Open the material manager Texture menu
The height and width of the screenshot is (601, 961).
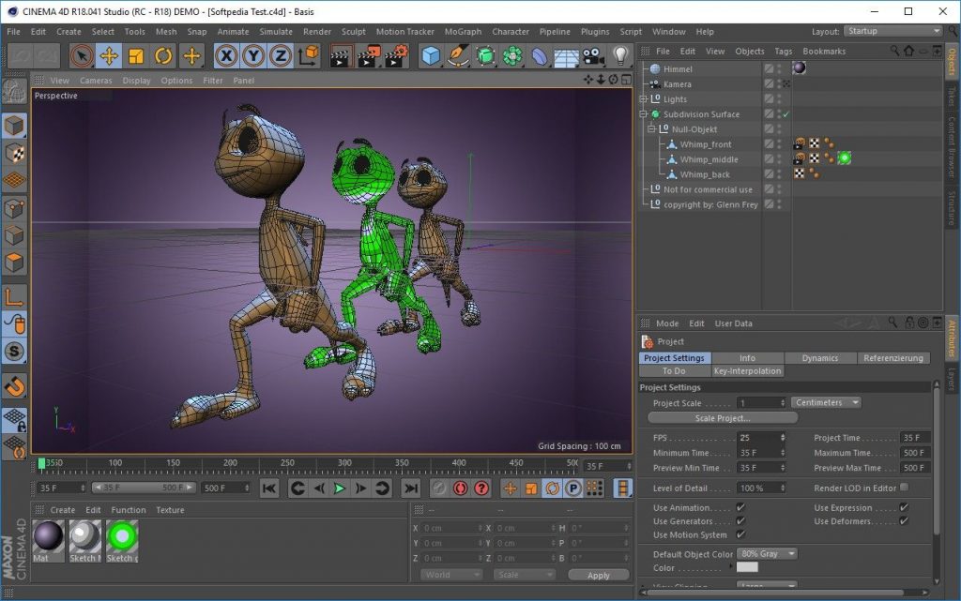coord(170,510)
